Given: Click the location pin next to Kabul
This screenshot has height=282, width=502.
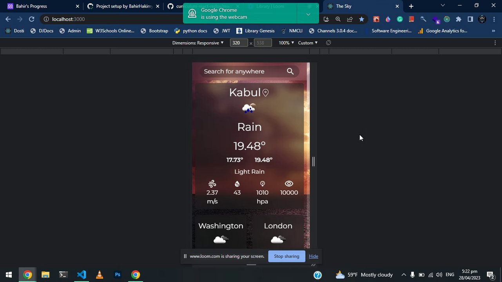Looking at the screenshot, I should tap(265, 93).
